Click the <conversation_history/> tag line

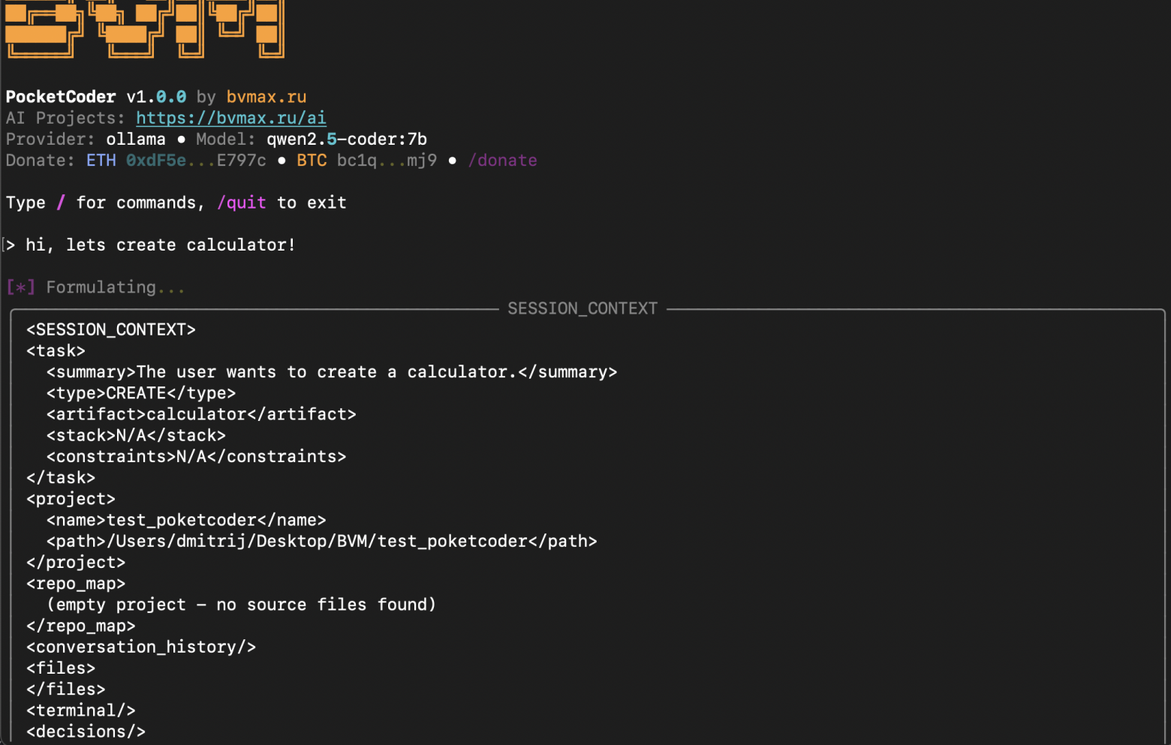[x=141, y=647]
